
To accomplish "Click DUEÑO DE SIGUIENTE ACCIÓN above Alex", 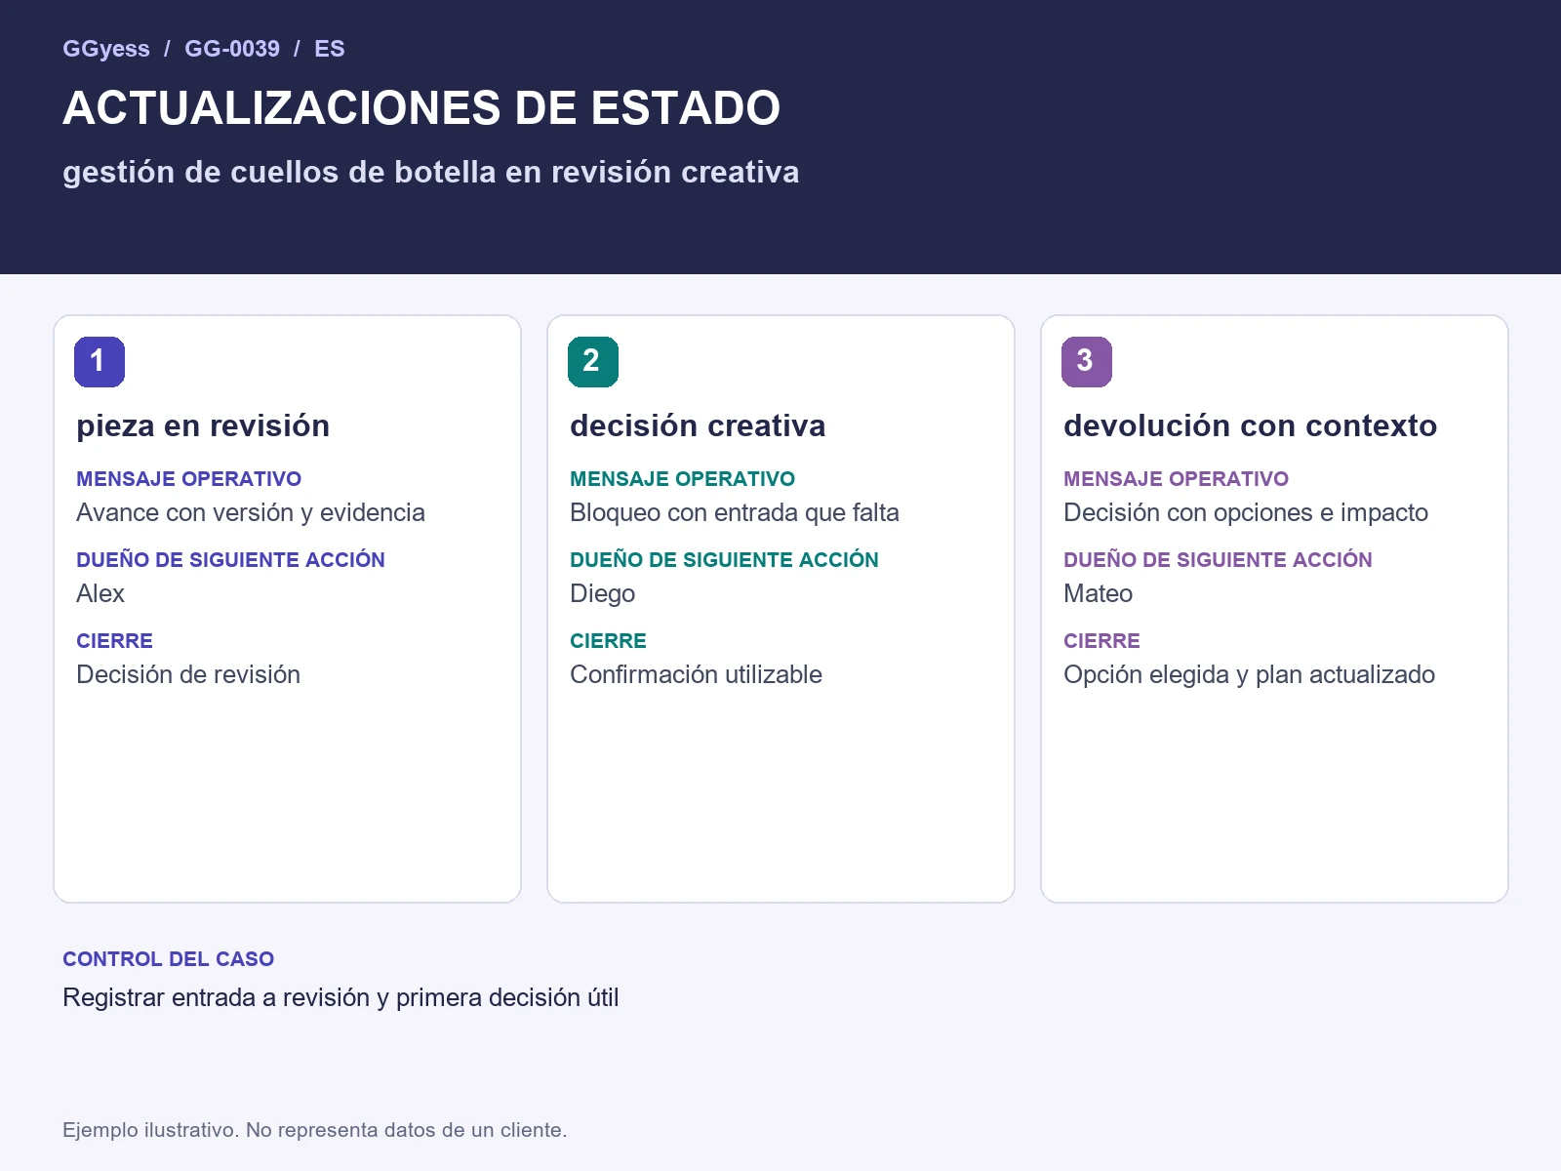I will click(x=230, y=559).
